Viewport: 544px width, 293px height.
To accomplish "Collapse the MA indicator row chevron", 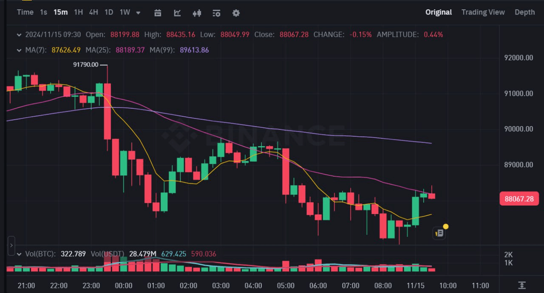I will coord(19,50).
